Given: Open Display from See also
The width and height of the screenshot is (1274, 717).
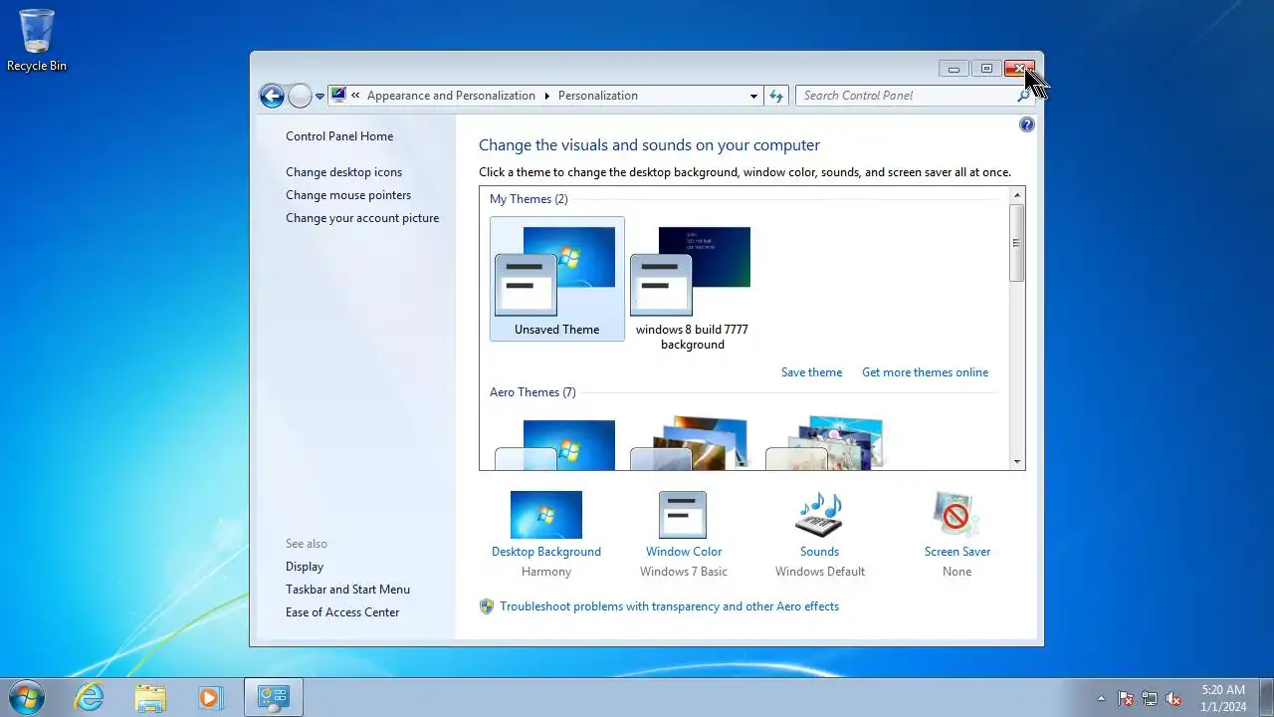Looking at the screenshot, I should pos(305,567).
